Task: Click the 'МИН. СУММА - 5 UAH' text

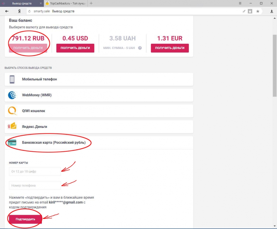Action: 119,48
